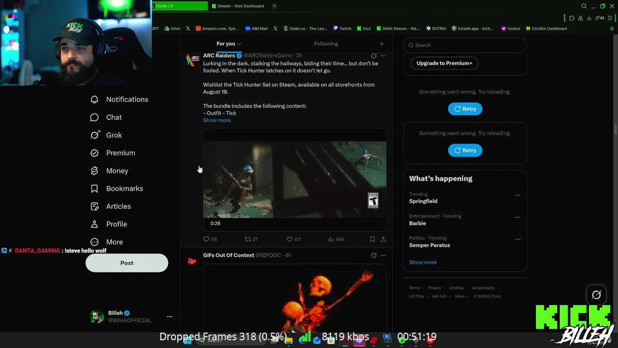Open the Amazon.com bookmark
Viewport: 618px width, 348px height.
[217, 29]
